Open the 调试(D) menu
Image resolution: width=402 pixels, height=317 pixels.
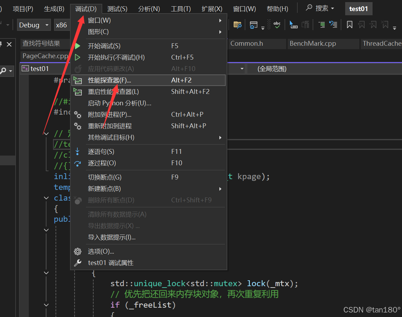(x=86, y=9)
